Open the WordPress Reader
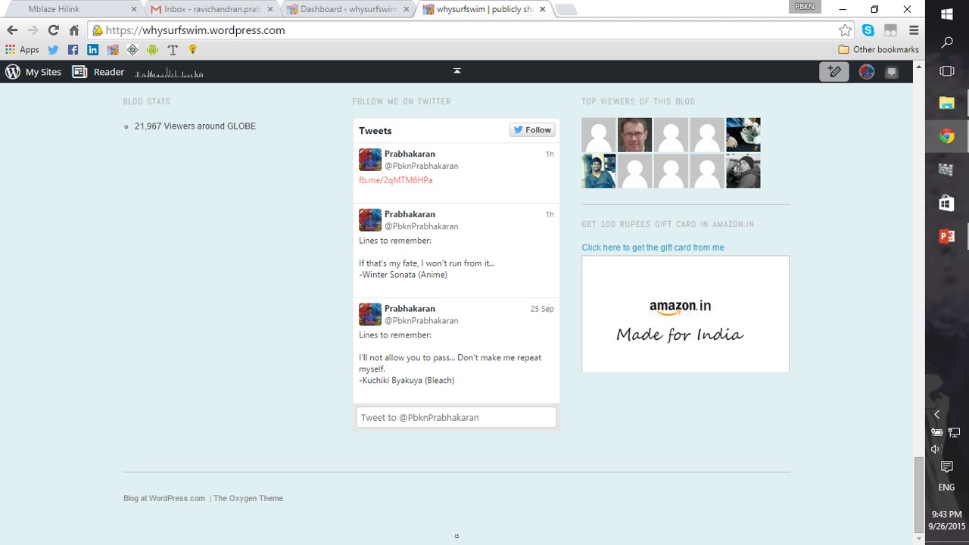Image resolution: width=969 pixels, height=545 pixels. click(x=98, y=72)
